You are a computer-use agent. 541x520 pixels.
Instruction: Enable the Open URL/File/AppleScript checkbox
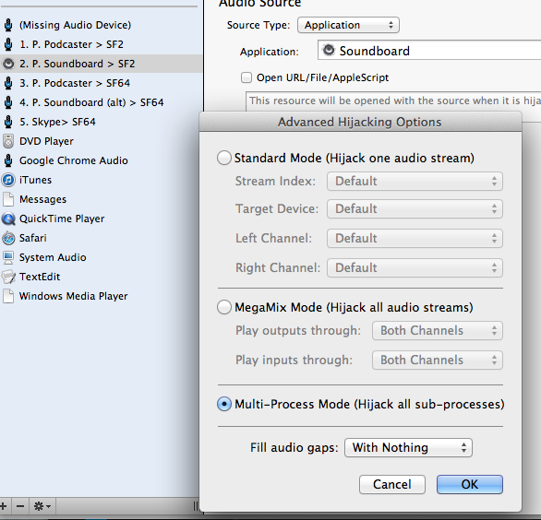click(x=246, y=77)
